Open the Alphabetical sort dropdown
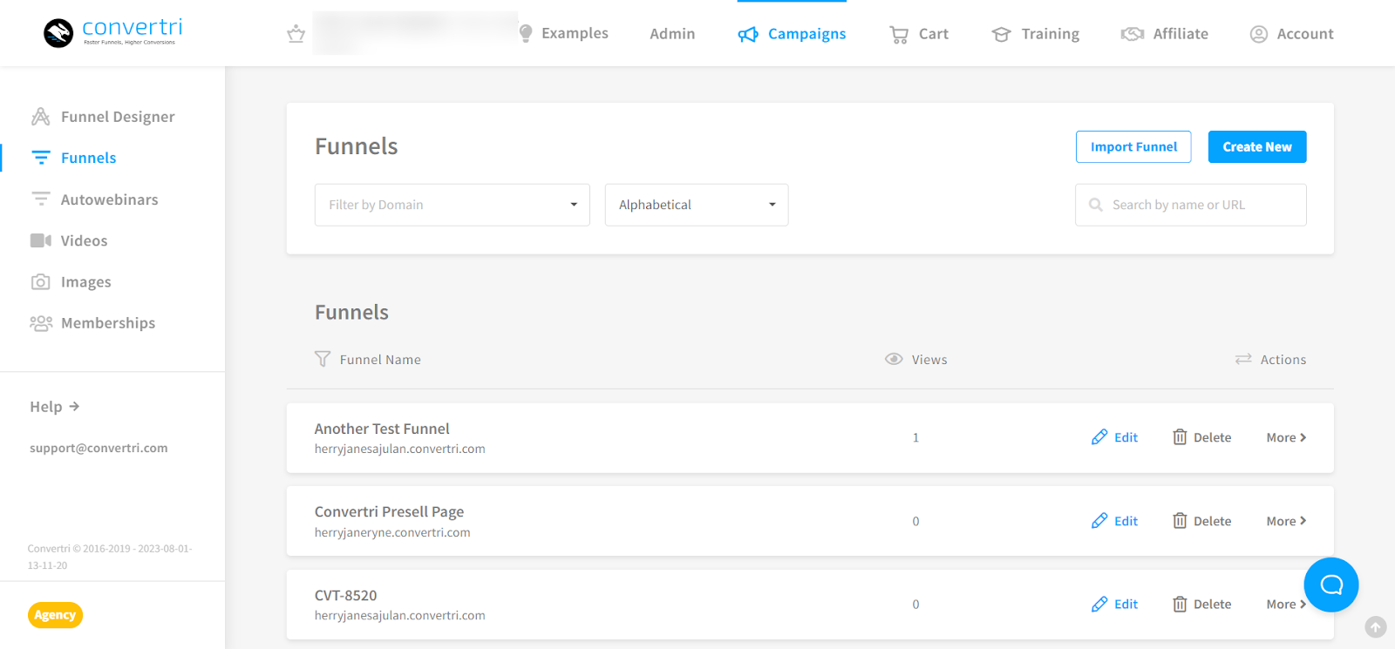Viewport: 1395px width, 649px height. 696,205
